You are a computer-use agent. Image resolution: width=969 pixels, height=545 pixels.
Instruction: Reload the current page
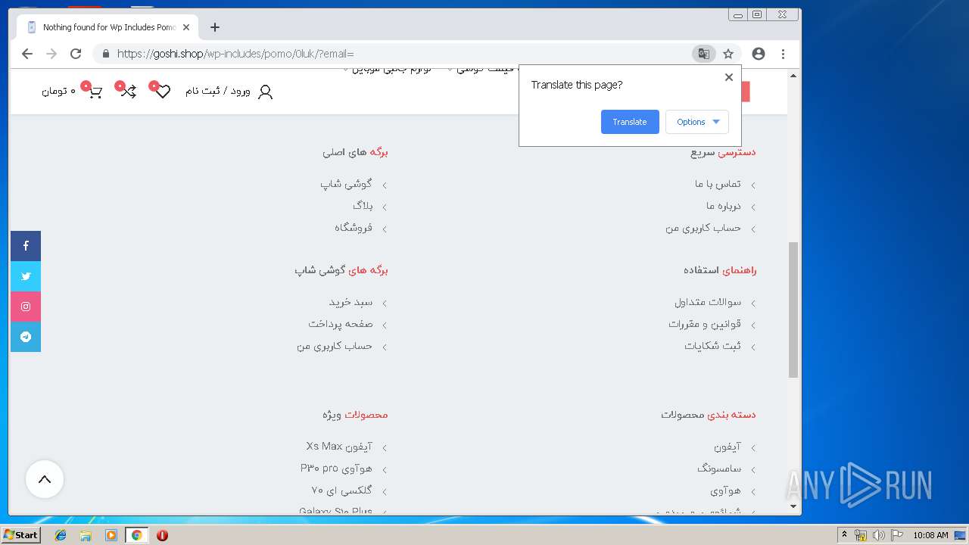tap(76, 54)
